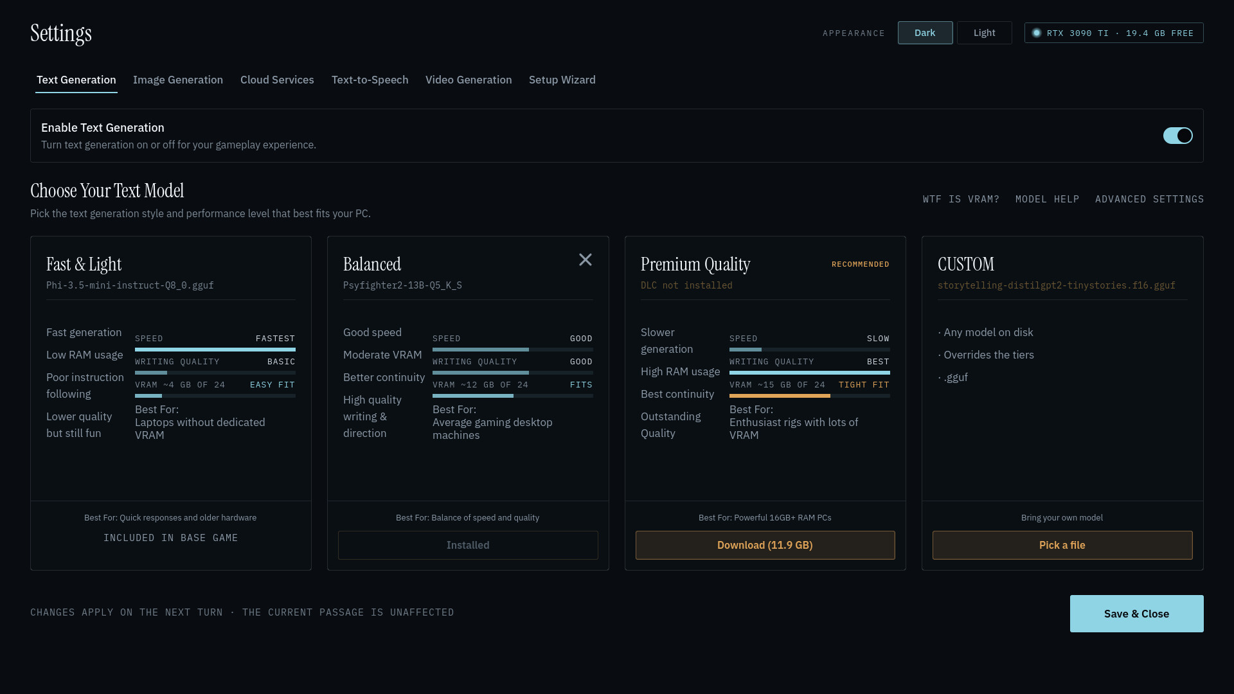Click the X icon on the Balanced card
This screenshot has width=1234, height=694.
(x=585, y=260)
